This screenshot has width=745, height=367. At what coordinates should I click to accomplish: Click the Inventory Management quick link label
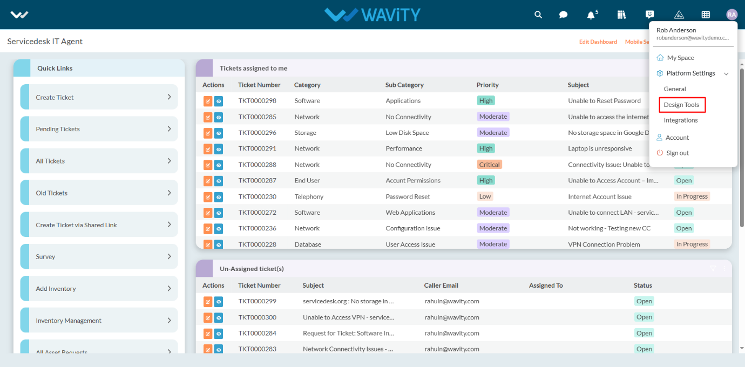pyautogui.click(x=69, y=321)
